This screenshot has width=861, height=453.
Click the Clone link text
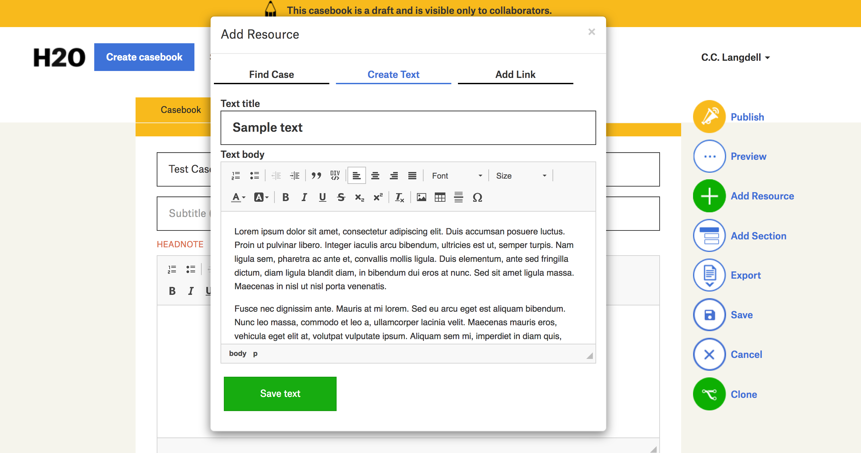(744, 394)
